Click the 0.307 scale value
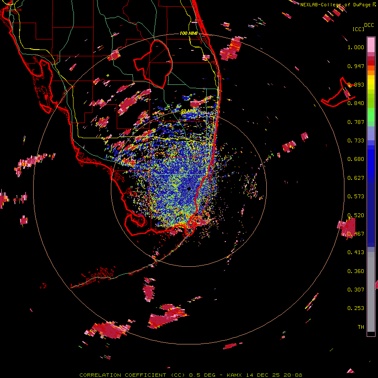The image size is (378, 378). (x=356, y=290)
